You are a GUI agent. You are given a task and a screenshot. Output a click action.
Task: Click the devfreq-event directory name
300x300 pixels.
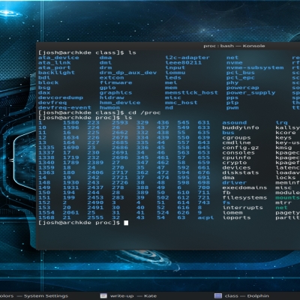pyautogui.click(x=64, y=108)
